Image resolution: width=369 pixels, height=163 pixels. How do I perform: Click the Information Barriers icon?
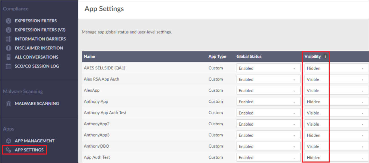click(8, 39)
